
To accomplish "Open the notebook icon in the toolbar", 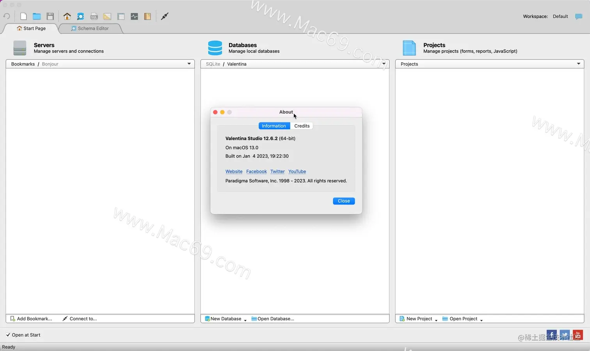I will (147, 16).
